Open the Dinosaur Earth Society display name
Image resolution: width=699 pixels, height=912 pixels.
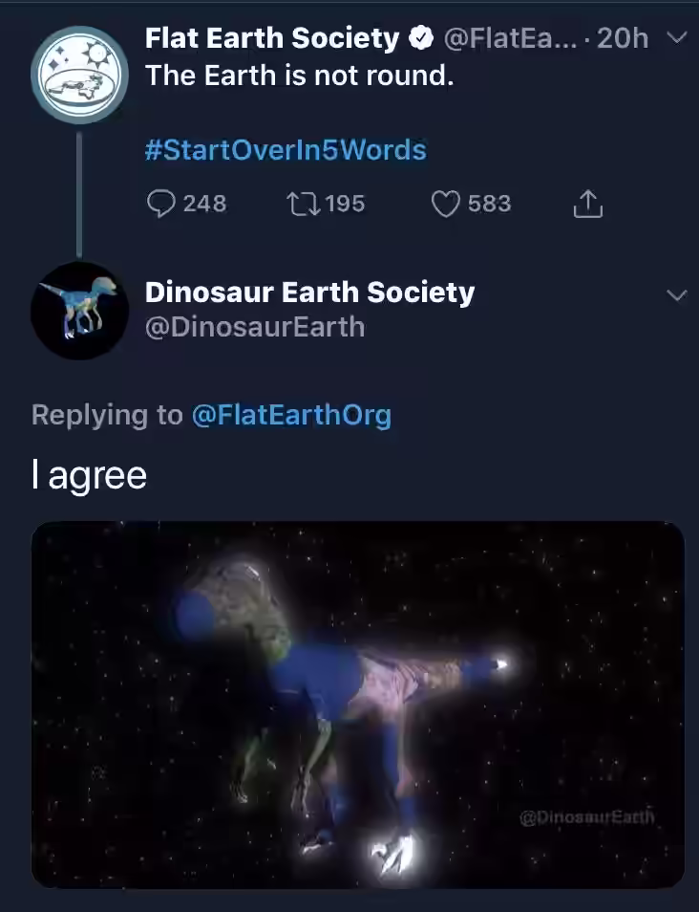coord(309,292)
